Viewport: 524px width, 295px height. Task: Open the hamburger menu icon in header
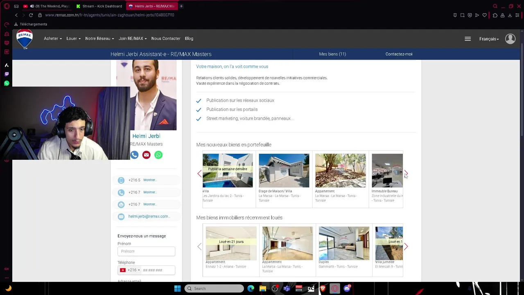click(468, 39)
